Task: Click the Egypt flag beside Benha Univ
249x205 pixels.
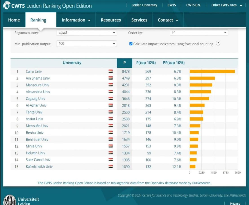Action: (x=111, y=133)
